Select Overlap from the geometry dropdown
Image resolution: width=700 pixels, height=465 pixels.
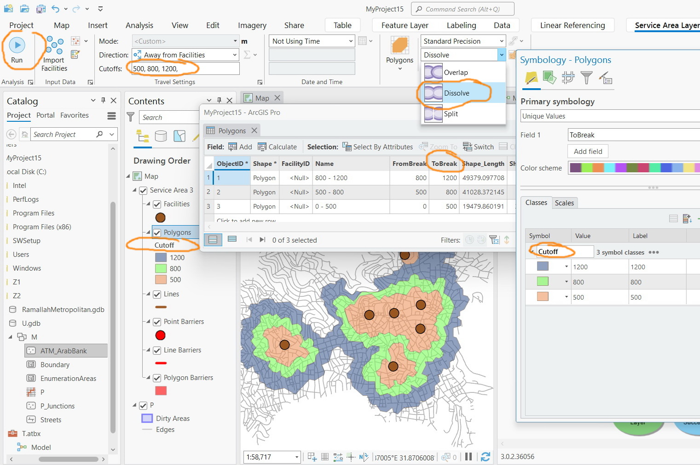(455, 72)
